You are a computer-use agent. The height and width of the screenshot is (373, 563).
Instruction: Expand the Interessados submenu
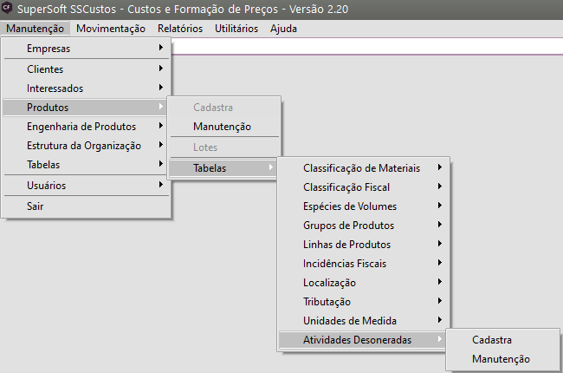click(x=87, y=88)
